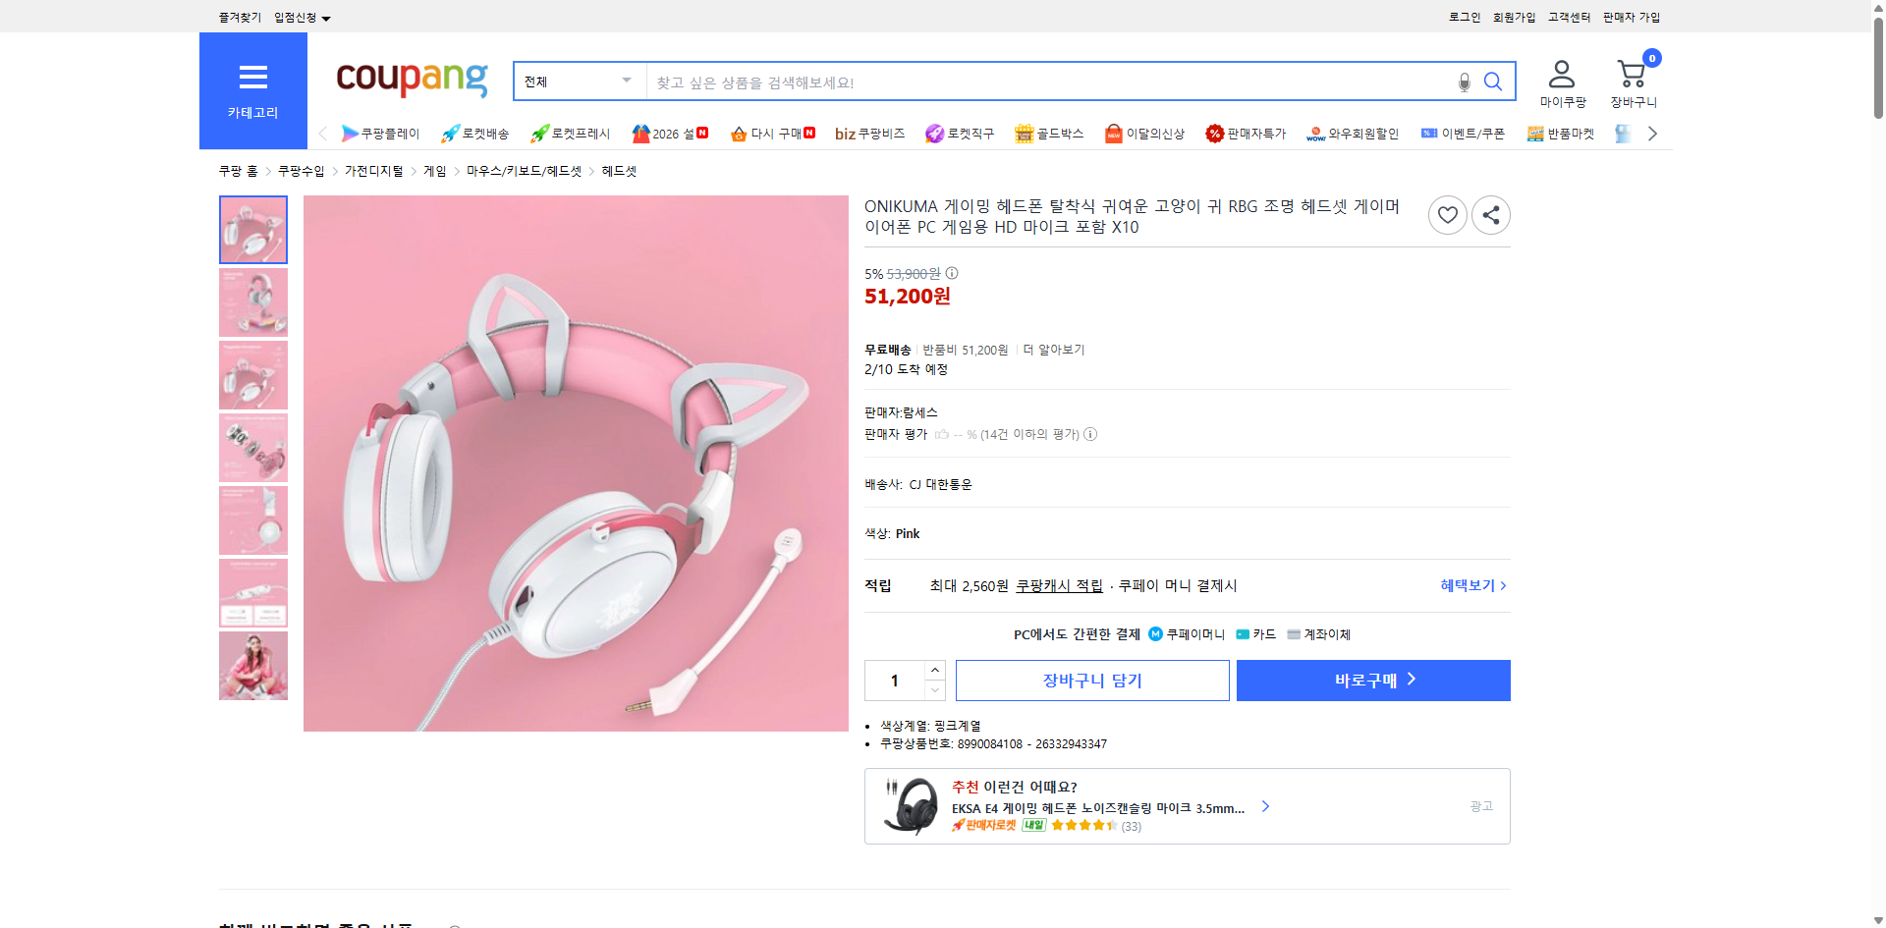
Task: Click the share icon next to the heart
Action: point(1490,214)
